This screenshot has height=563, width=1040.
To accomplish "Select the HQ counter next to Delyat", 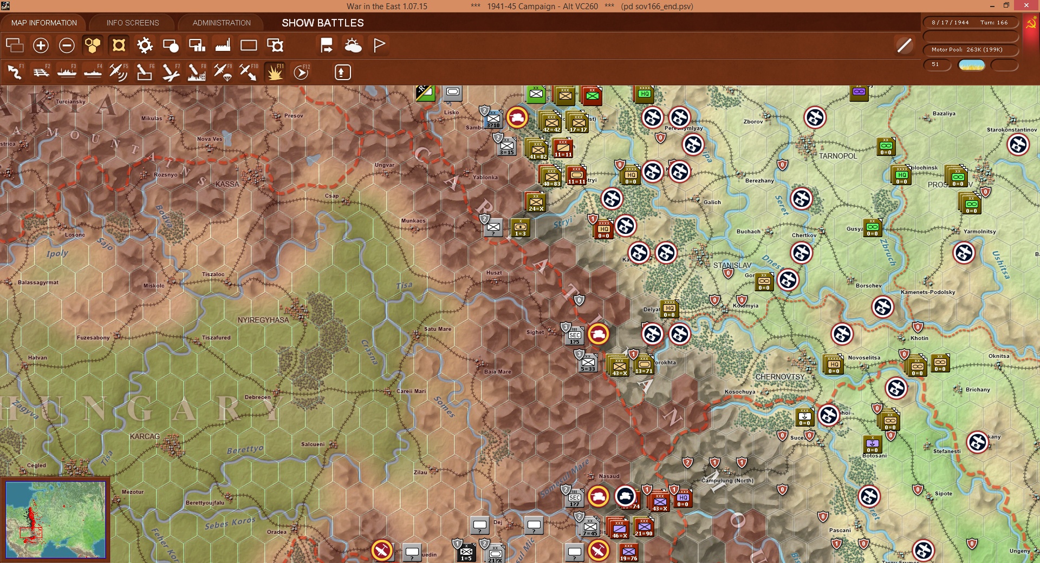I will (669, 309).
